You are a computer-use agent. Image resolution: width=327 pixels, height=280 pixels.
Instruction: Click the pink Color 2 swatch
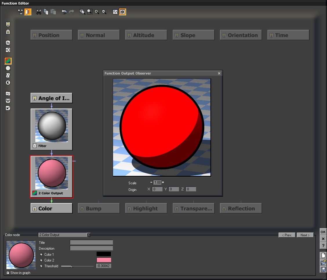tap(104, 260)
